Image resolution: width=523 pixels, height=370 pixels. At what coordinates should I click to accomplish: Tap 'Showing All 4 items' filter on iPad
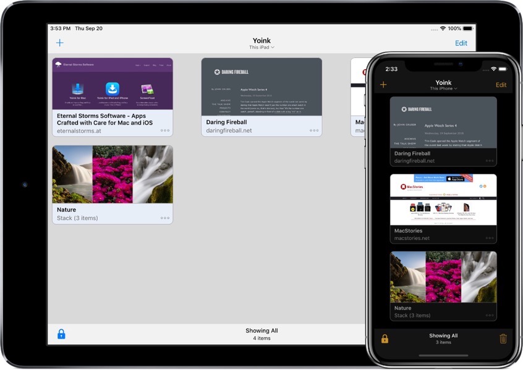(x=262, y=334)
